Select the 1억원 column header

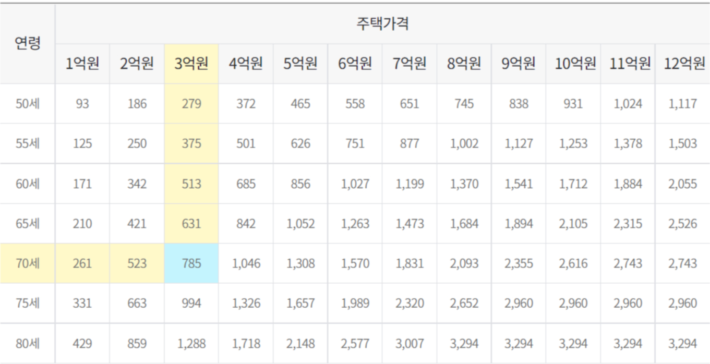point(82,64)
